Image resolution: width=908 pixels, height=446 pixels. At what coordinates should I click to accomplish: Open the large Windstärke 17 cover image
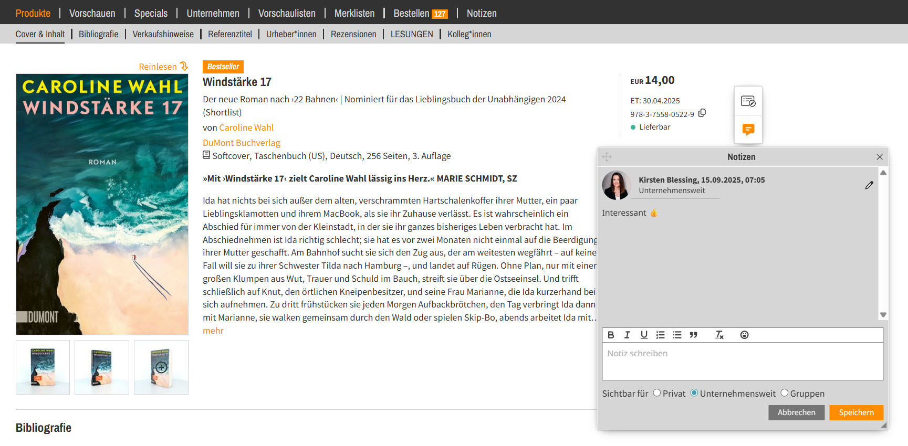click(x=102, y=204)
